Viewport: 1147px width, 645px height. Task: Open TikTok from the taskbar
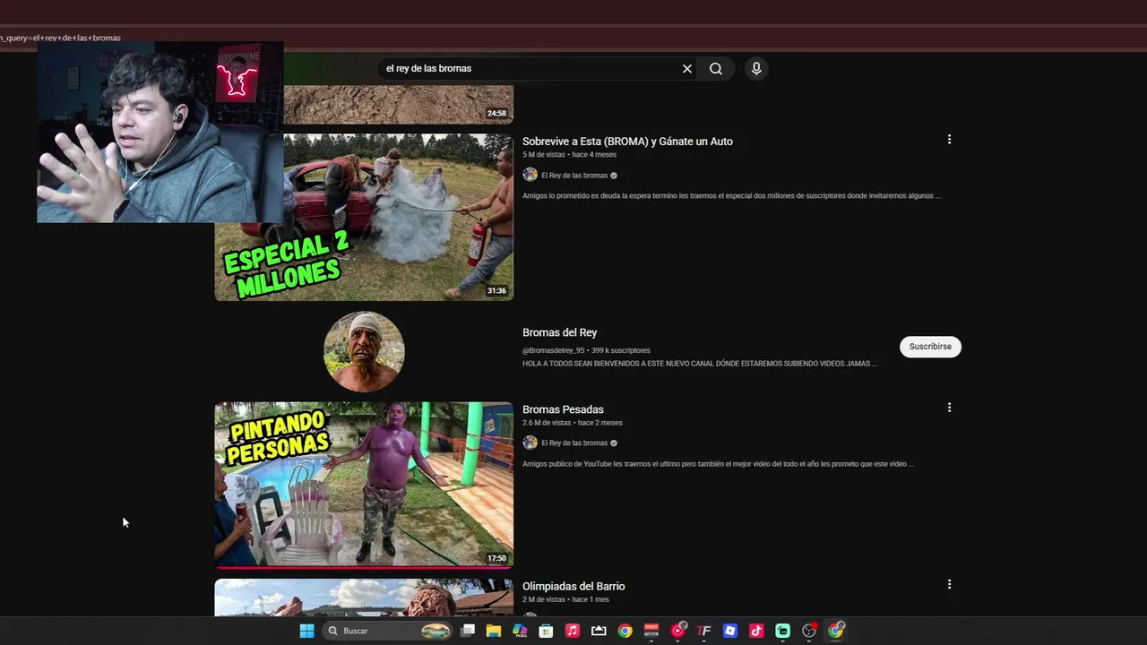(756, 631)
